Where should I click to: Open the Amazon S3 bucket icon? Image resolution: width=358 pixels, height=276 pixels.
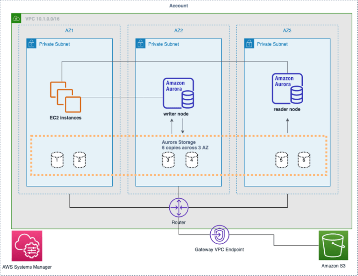(333, 246)
